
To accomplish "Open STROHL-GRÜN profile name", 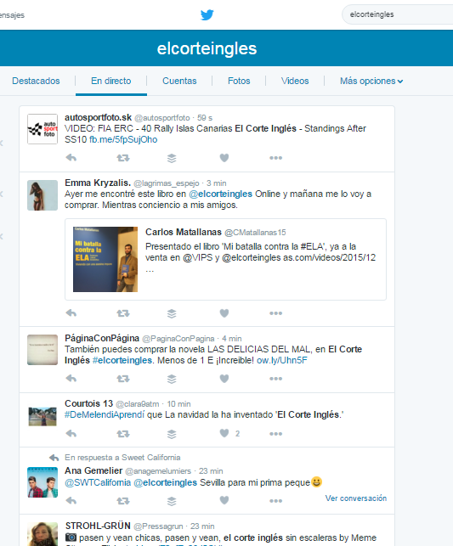I will (x=98, y=526).
